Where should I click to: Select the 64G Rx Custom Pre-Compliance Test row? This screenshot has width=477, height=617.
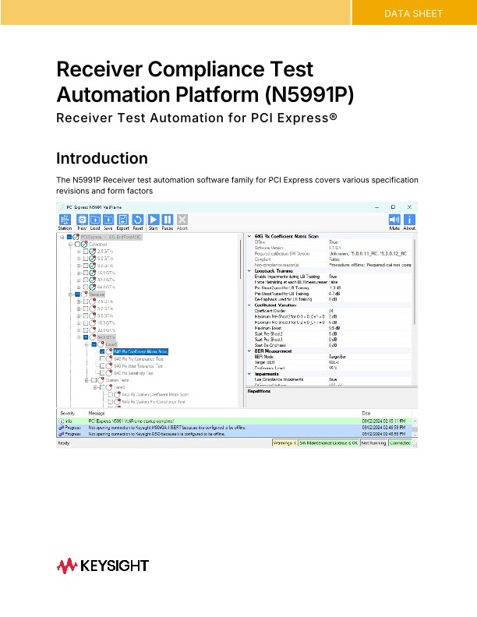tap(153, 402)
